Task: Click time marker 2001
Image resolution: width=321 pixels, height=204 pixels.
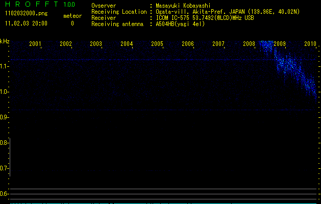Action: (35, 44)
